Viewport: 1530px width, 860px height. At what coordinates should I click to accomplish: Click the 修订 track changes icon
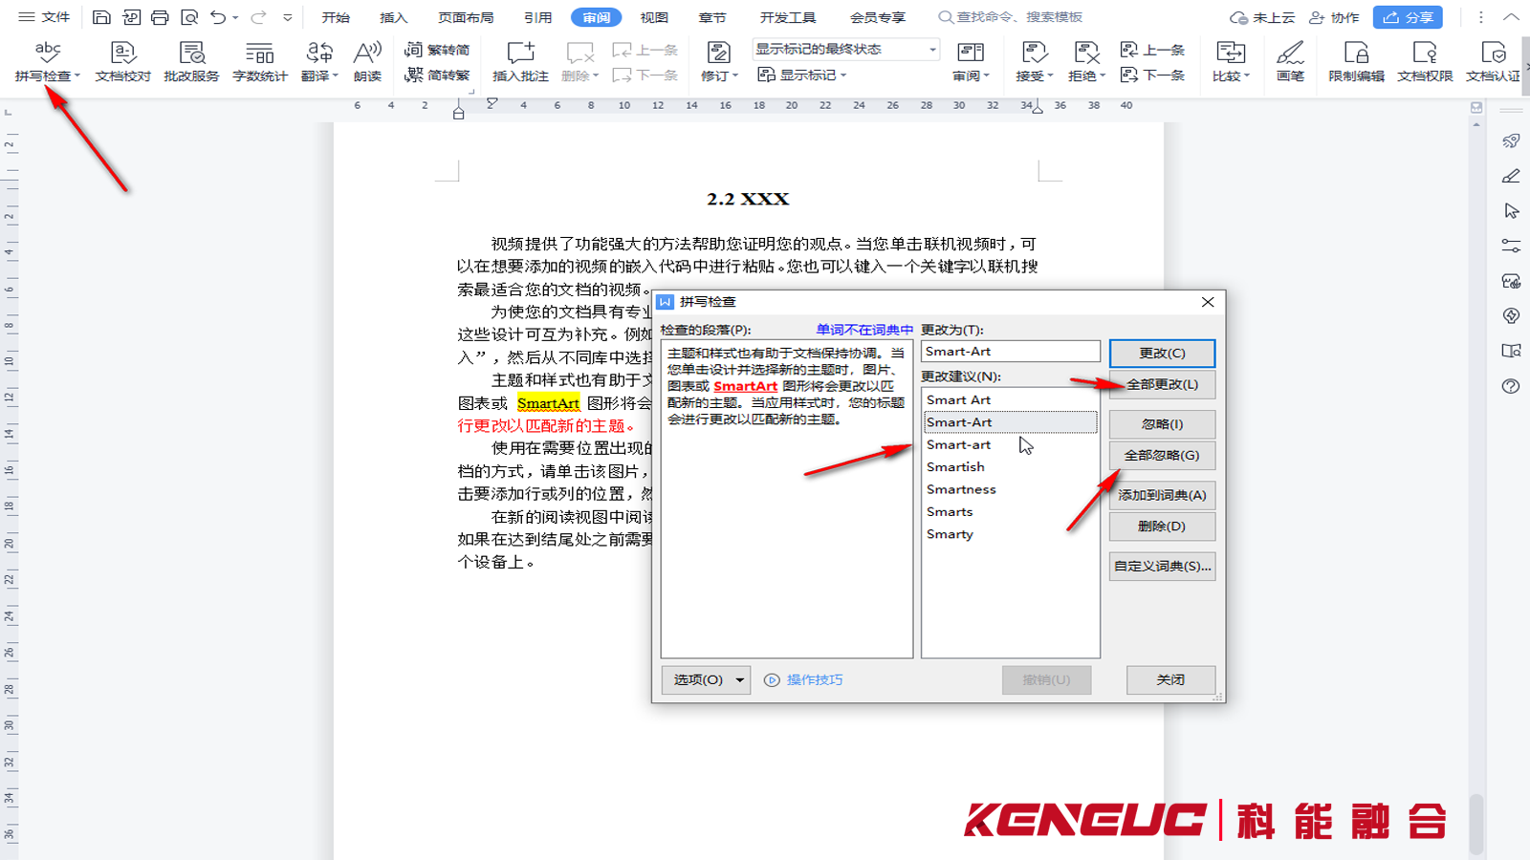click(718, 52)
